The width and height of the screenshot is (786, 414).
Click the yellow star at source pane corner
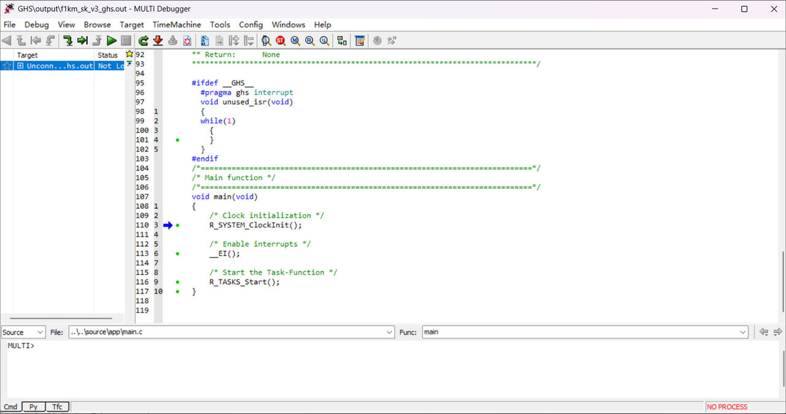(130, 54)
